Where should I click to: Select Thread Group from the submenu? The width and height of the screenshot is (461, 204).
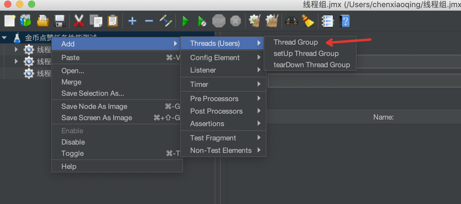point(296,42)
